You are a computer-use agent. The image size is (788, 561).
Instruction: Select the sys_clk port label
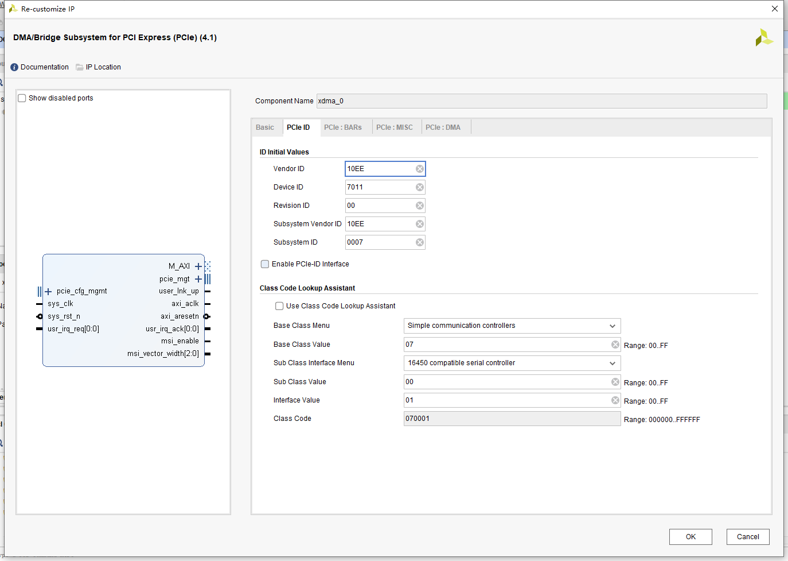click(60, 304)
